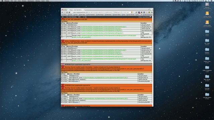
Task: Open the Biz Ideas bookmarks folder
Action: [82, 15]
